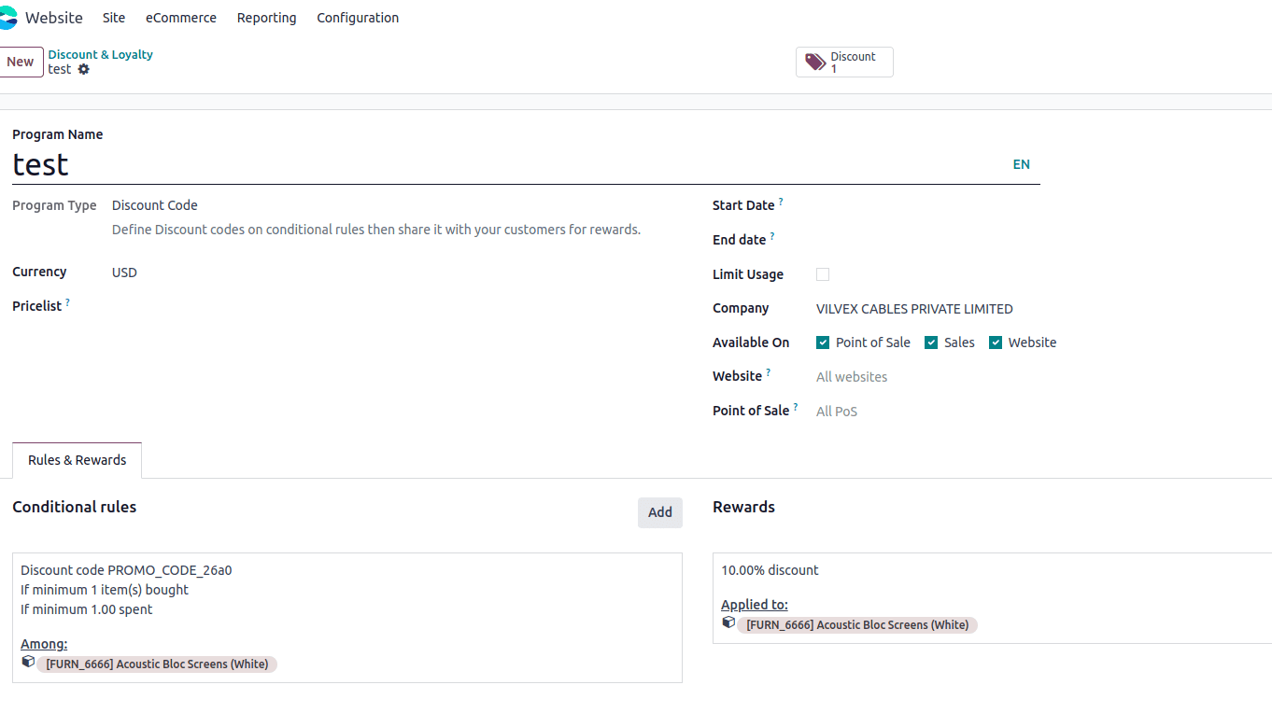Select the EN language badge
This screenshot has height=713, width=1272.
pyautogui.click(x=1021, y=164)
